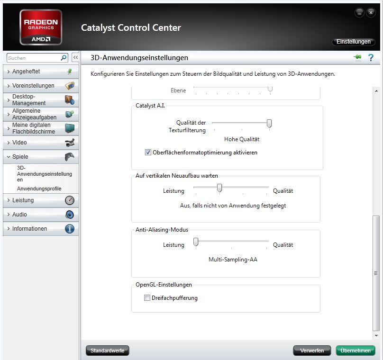Screen dimensions: 383x360
Task: Click the scrollbar down arrow
Action: point(376,335)
